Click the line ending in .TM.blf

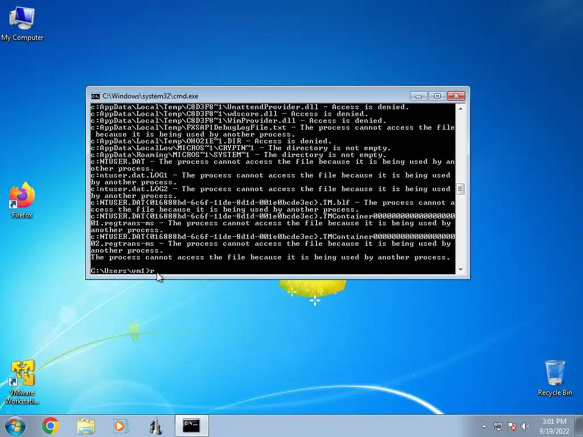[273, 206]
